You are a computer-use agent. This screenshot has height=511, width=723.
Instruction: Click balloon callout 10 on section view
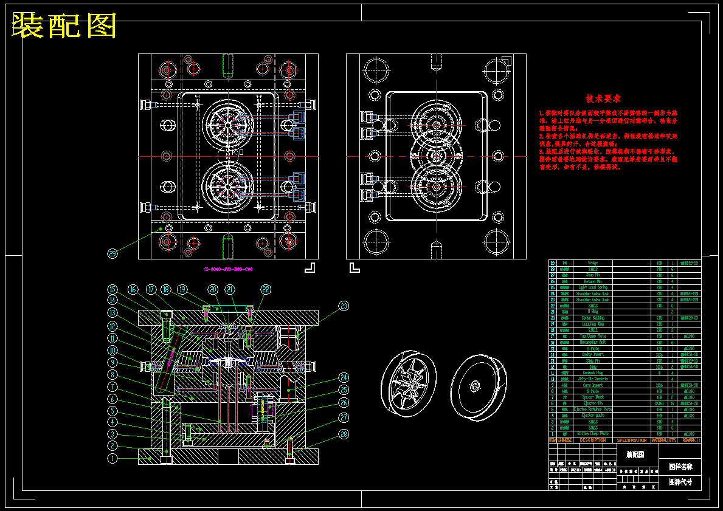(x=112, y=351)
